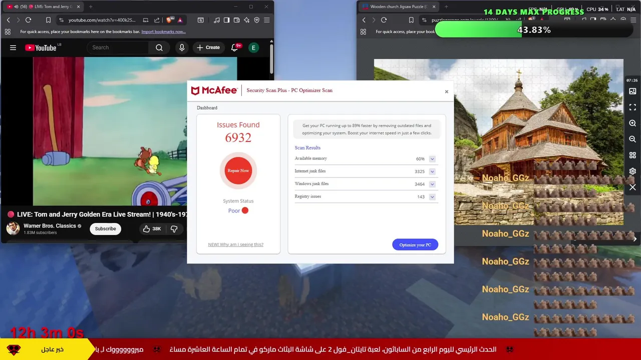Subscribe to Warner Bros. Classics
The width and height of the screenshot is (641, 360).
click(x=105, y=228)
